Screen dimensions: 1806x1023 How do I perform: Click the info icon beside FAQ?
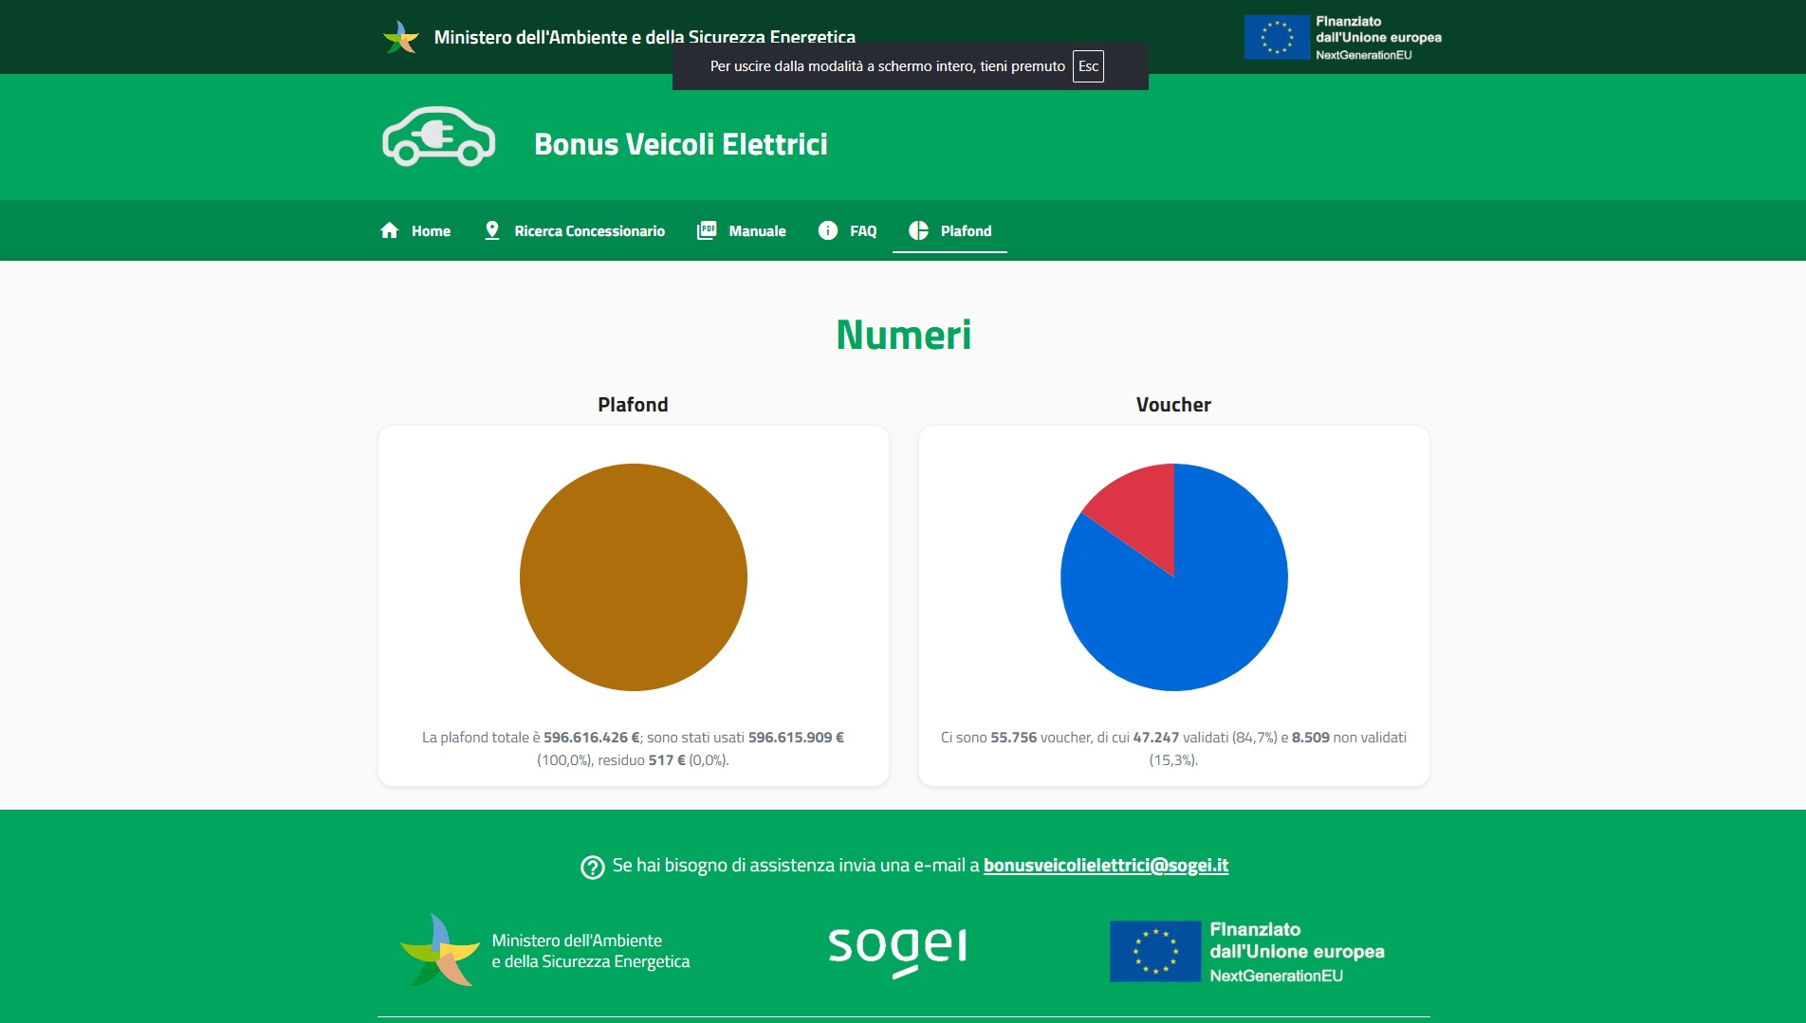click(827, 230)
